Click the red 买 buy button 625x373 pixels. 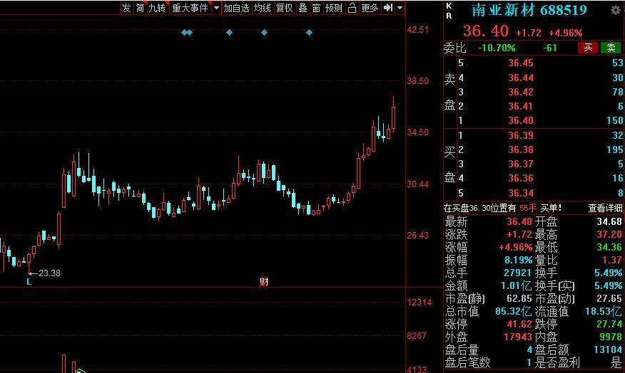(x=588, y=48)
